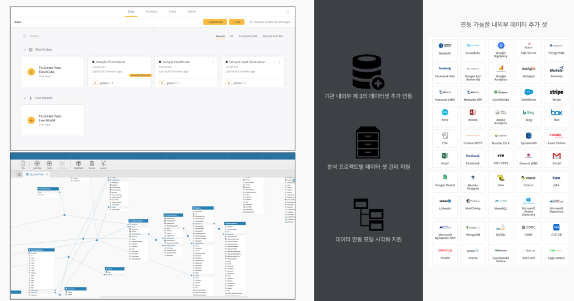Select the Created by Me filter
574x301 pixels.
(248, 36)
